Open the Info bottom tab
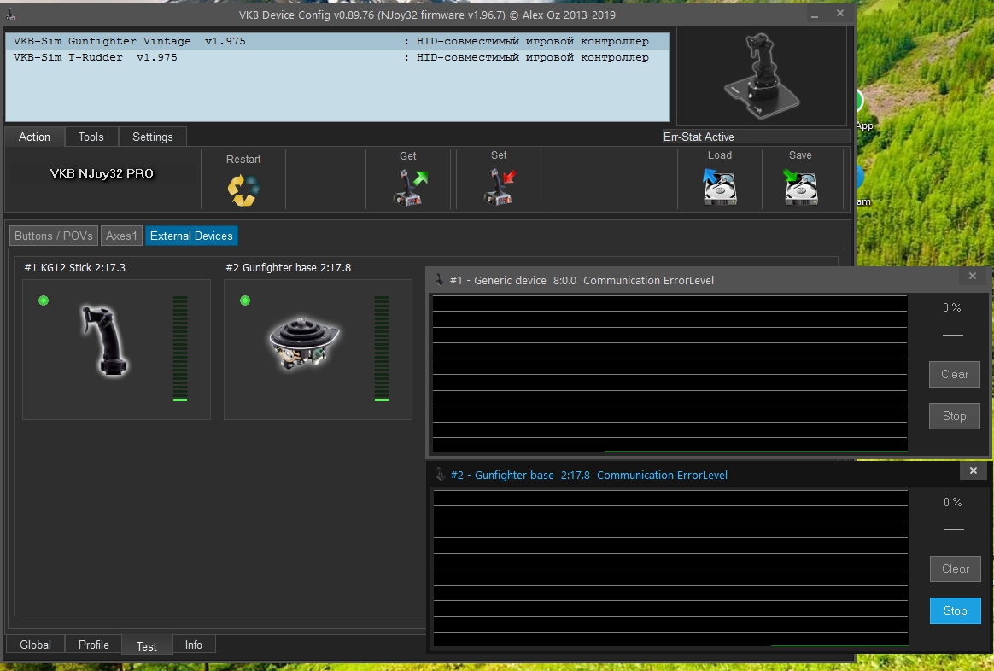 (193, 645)
